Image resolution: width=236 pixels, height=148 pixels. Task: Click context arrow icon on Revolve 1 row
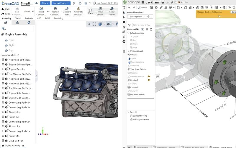149,80
